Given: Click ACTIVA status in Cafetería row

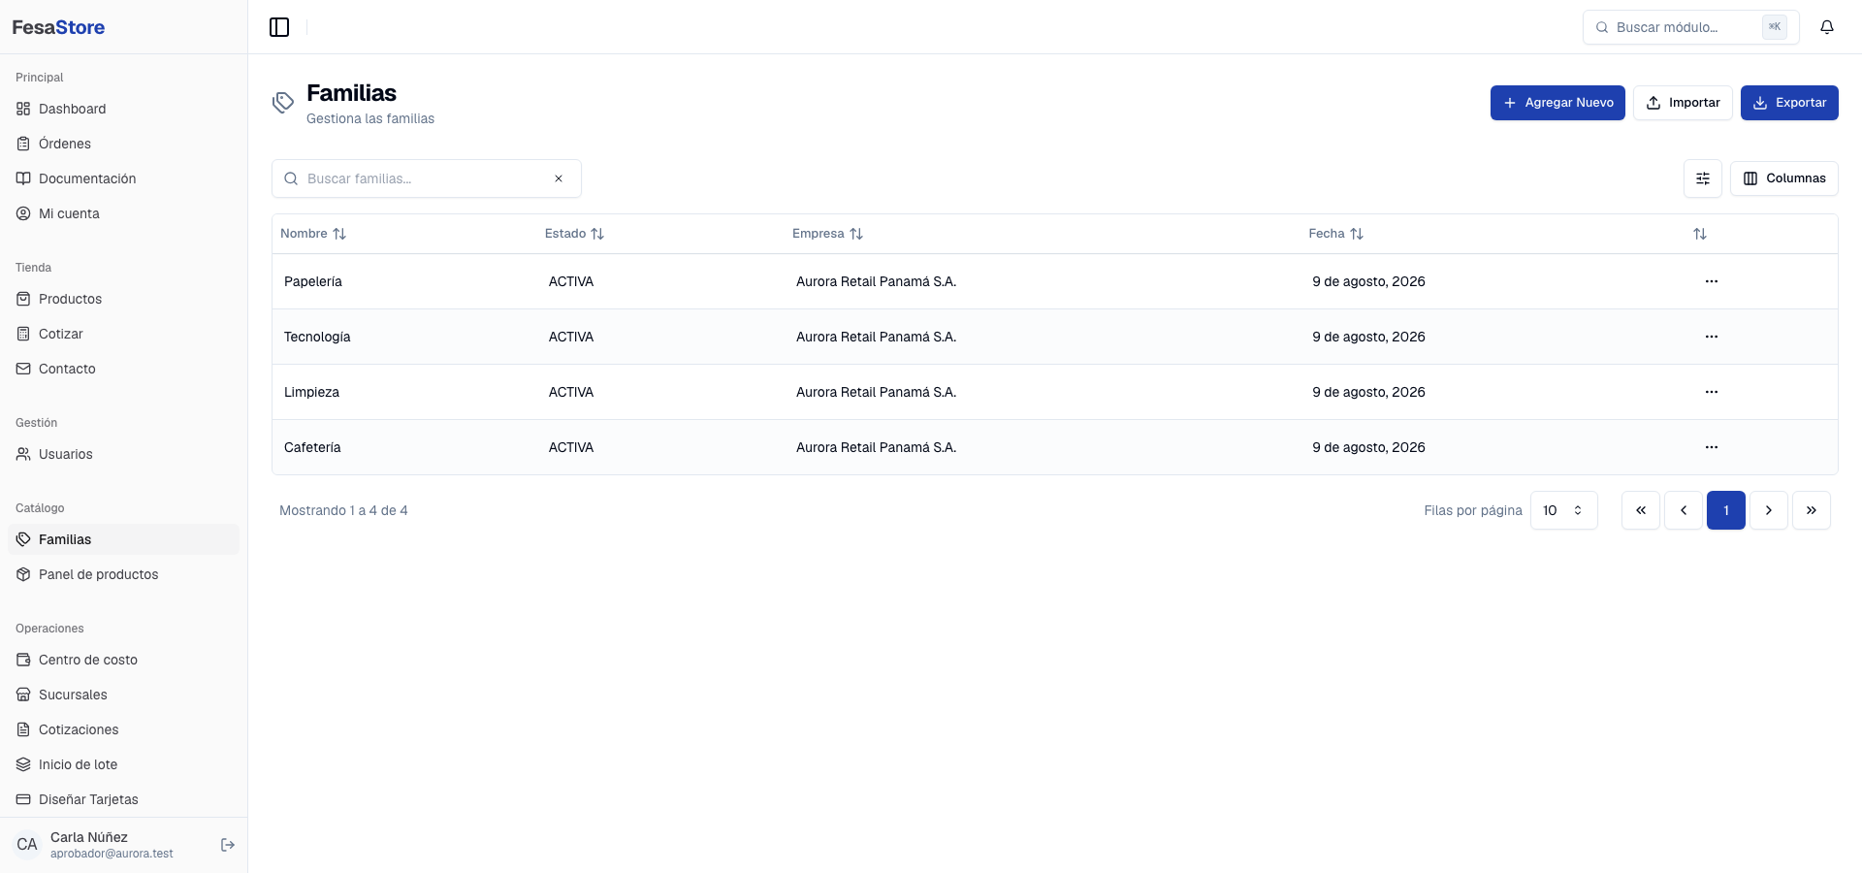Looking at the screenshot, I should pos(571,447).
